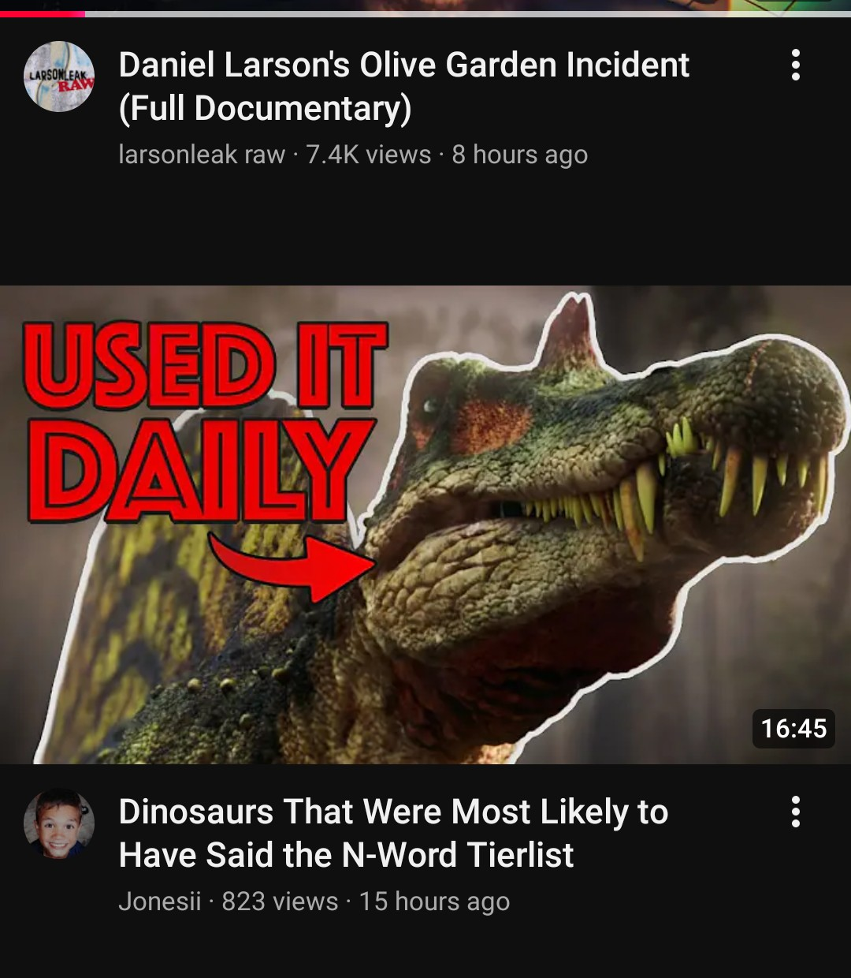Open the larsonleak raw channel avatar
Screen dimensions: 851x978
(x=59, y=77)
